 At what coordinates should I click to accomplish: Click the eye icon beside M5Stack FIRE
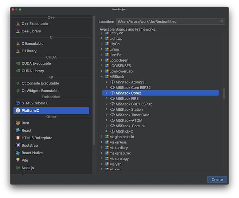pos(113,99)
